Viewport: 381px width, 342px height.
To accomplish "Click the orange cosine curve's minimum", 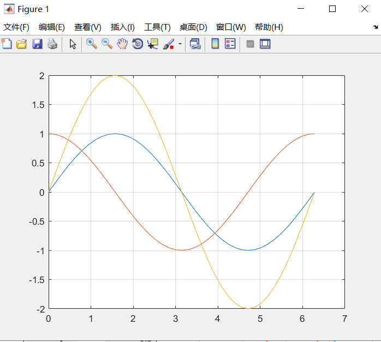I will click(x=182, y=250).
